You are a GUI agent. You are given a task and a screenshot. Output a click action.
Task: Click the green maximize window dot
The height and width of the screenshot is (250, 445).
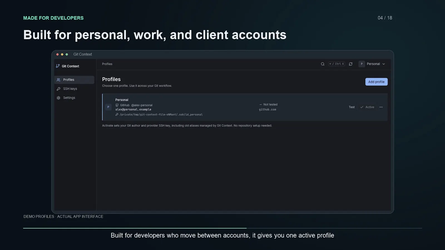[x=67, y=54]
